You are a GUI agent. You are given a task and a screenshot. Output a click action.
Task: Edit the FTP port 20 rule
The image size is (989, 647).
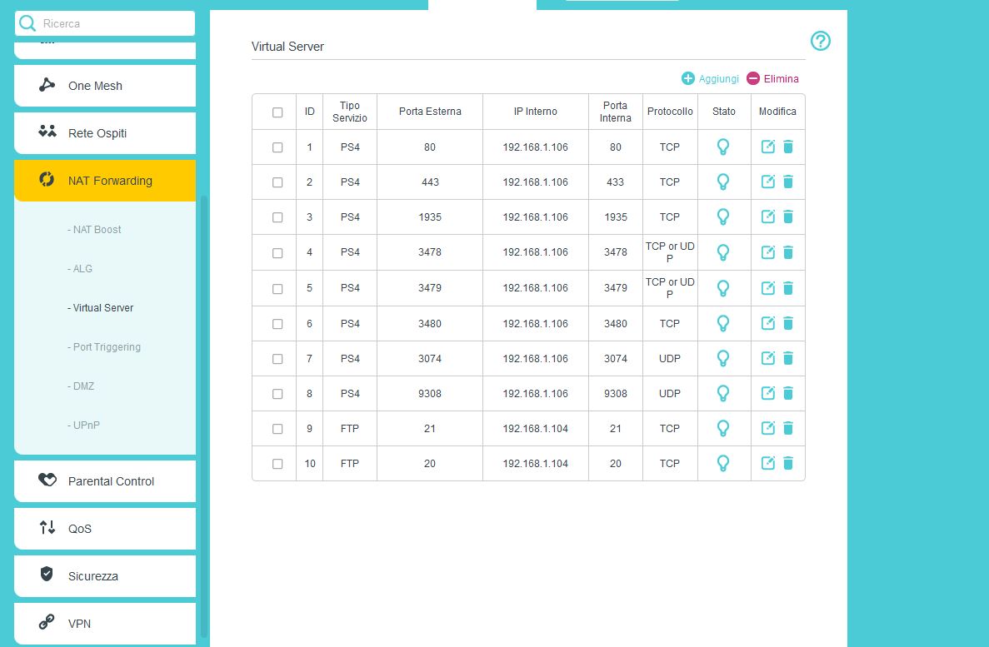click(768, 463)
